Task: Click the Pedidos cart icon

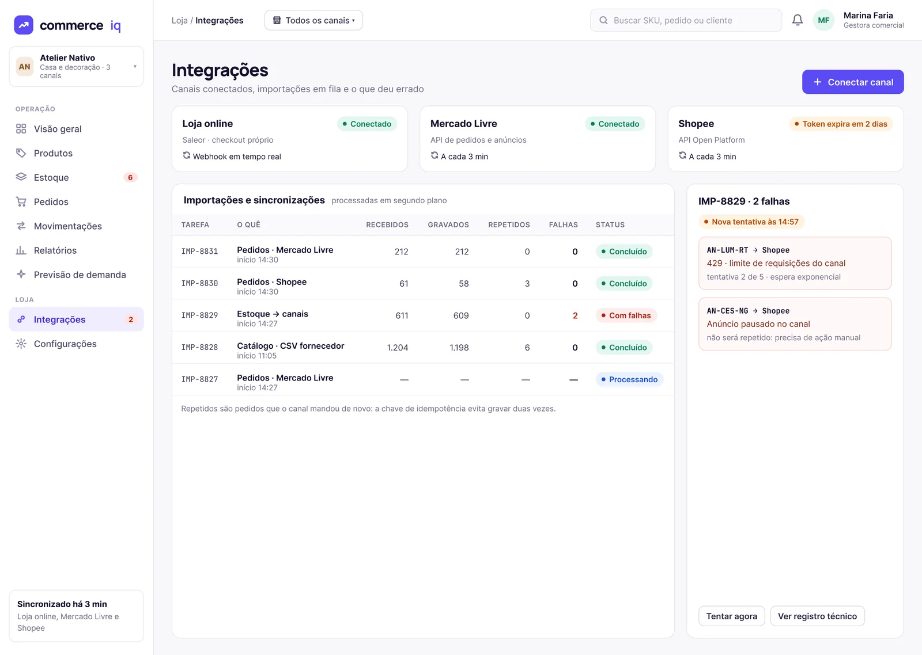Action: pos(21,201)
